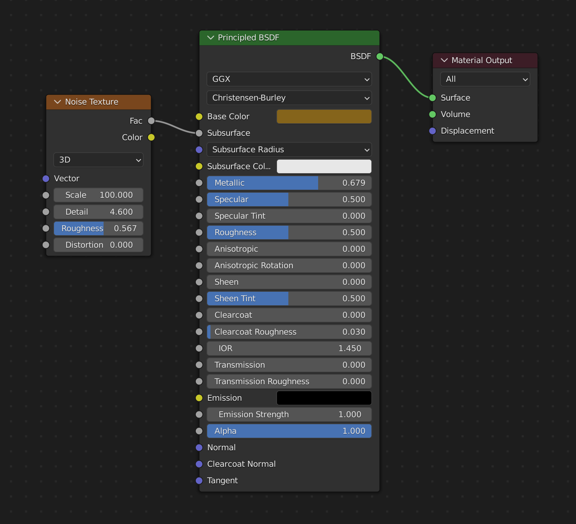The image size is (576, 524).
Task: Open the GGX distribution dropdown
Action: (289, 79)
